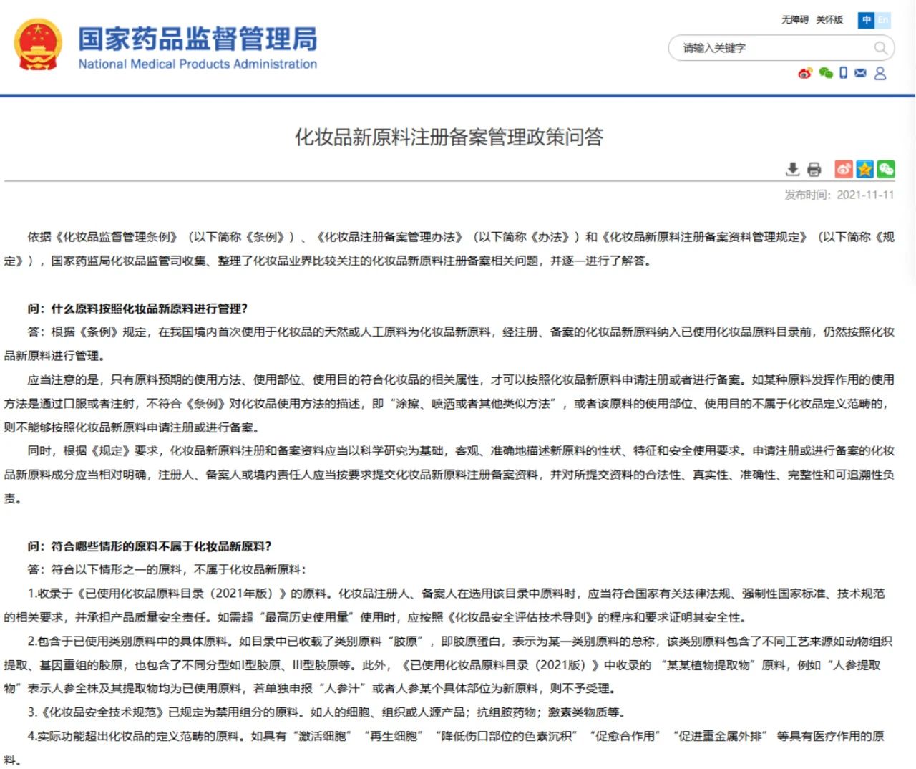
Task: Open the WeChat icon in the header
Action: 826,73
